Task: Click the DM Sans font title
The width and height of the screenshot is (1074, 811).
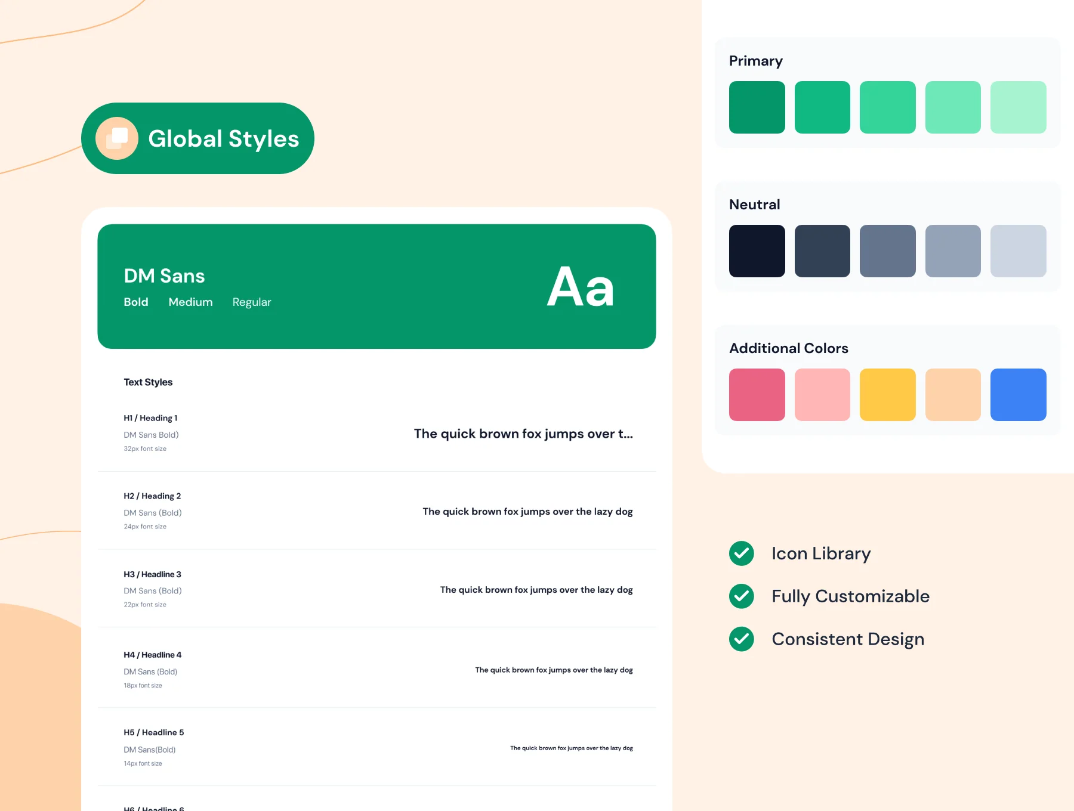Action: point(164,276)
